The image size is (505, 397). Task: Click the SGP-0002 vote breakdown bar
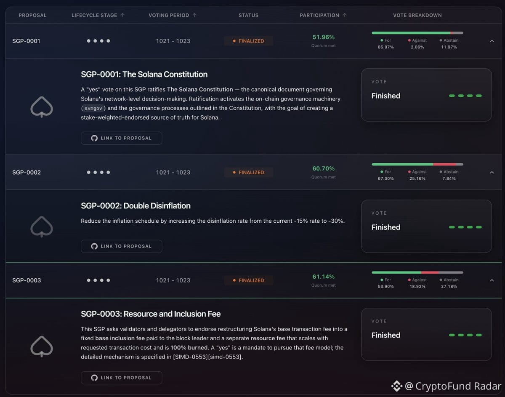pos(417,164)
